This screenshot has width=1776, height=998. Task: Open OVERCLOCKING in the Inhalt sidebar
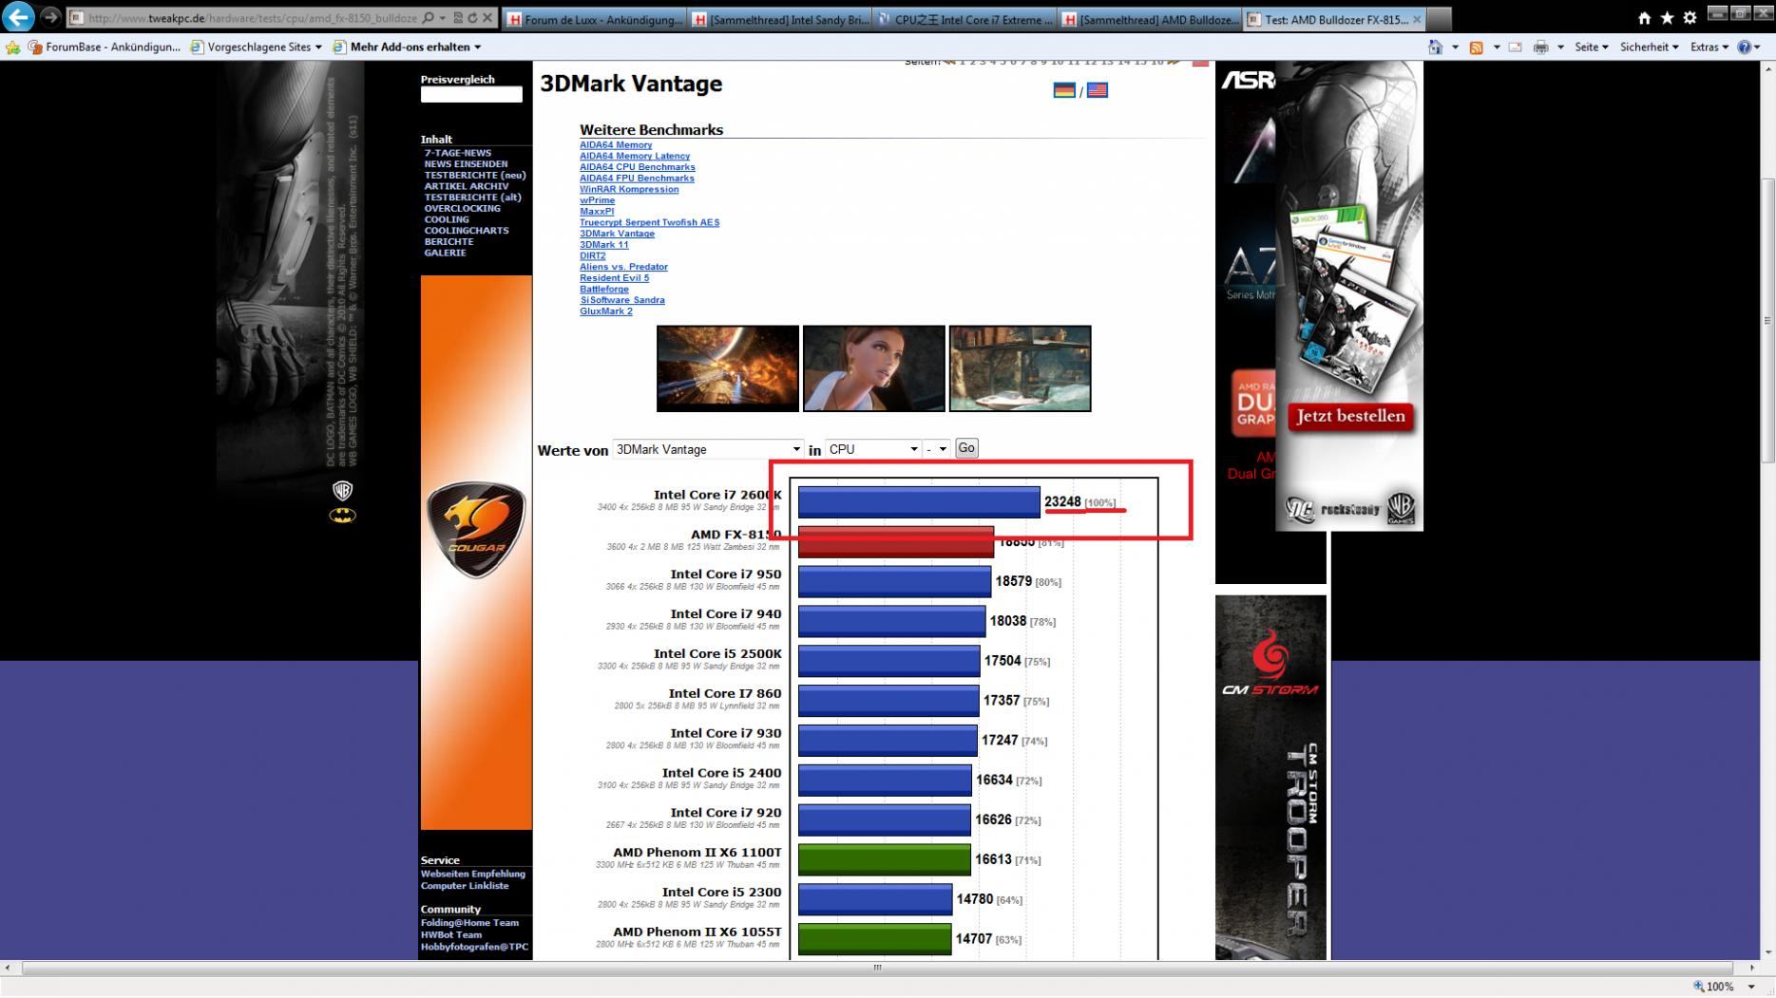[463, 208]
